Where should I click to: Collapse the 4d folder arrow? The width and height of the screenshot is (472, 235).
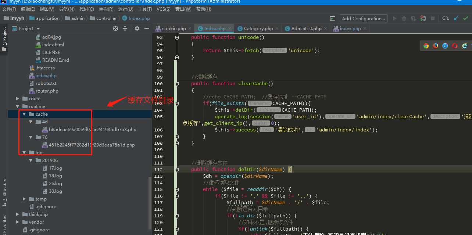pyautogui.click(x=31, y=122)
